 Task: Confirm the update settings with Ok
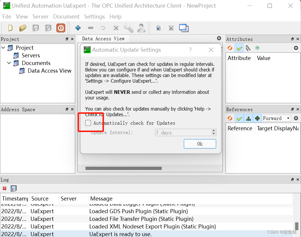tap(200, 144)
